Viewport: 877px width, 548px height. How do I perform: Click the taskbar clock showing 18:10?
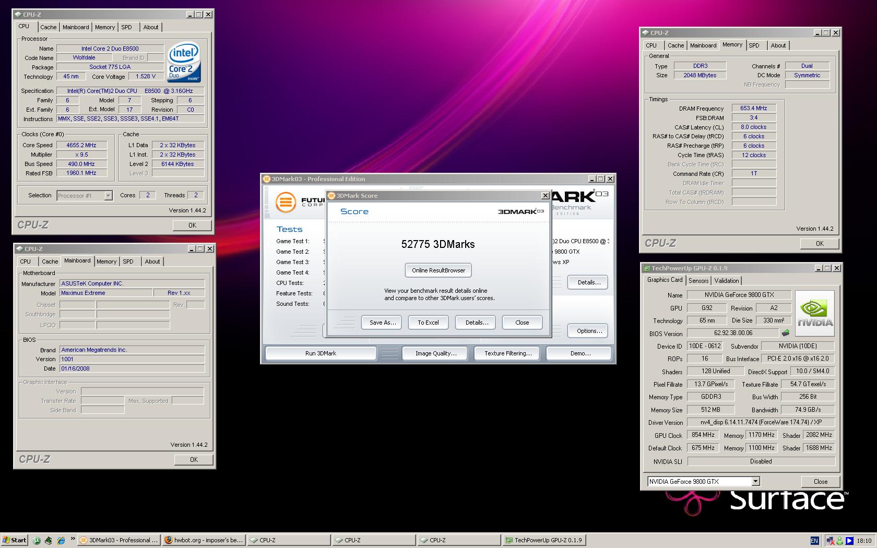864,541
